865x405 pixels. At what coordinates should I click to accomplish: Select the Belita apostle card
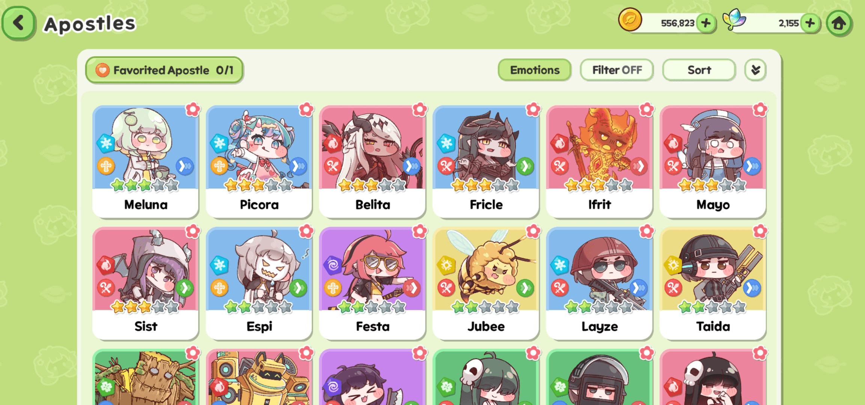372,161
